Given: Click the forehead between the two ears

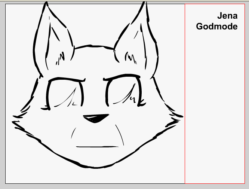Looking at the screenshot, I should tap(93, 56).
